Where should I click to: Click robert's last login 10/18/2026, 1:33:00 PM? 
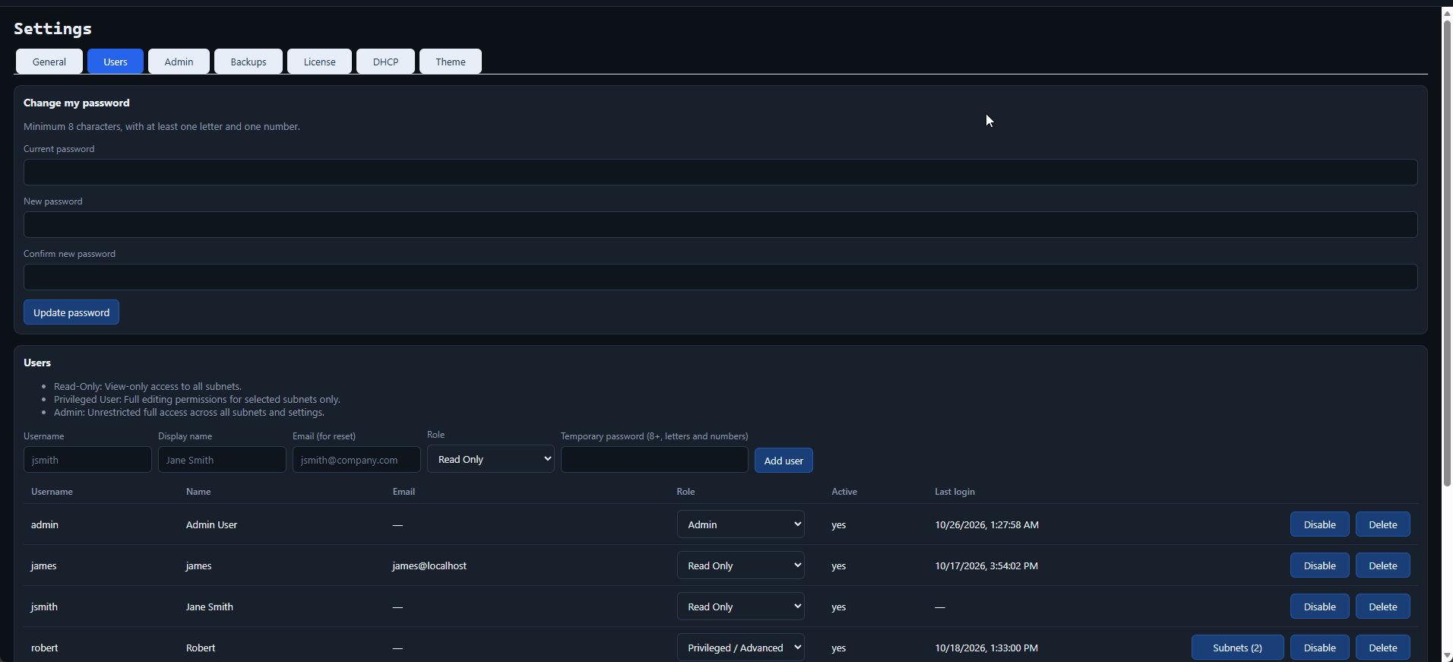(986, 648)
